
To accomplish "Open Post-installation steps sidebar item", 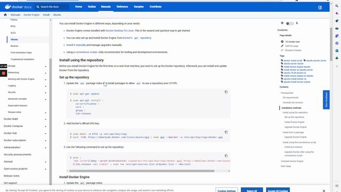I will 21,53.
